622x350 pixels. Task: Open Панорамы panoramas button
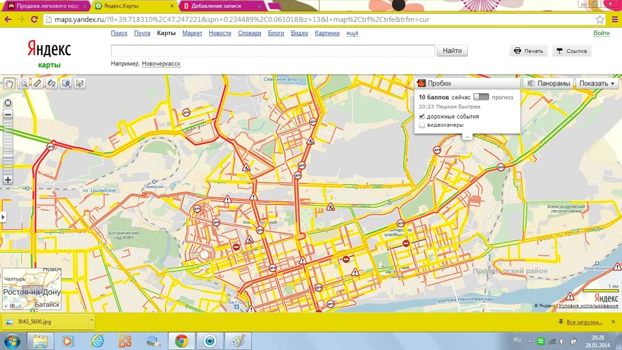click(x=548, y=84)
